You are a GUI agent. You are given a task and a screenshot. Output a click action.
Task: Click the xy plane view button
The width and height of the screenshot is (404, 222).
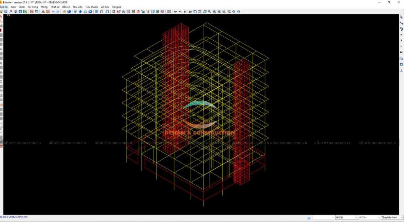(175, 11)
